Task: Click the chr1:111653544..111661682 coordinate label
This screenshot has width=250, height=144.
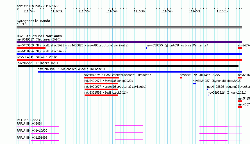Action: pyautogui.click(x=38, y=6)
